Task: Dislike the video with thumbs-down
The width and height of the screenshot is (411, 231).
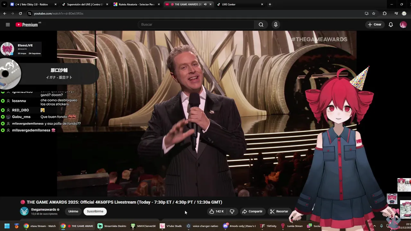Action: [232, 211]
